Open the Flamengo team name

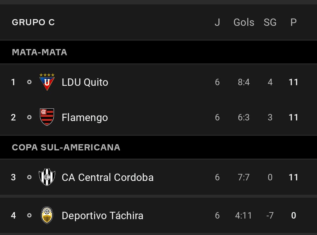click(x=85, y=117)
